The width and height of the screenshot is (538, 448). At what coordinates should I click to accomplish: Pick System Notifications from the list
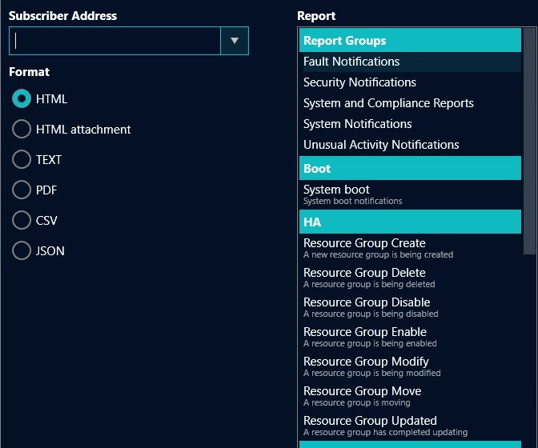pyautogui.click(x=357, y=124)
